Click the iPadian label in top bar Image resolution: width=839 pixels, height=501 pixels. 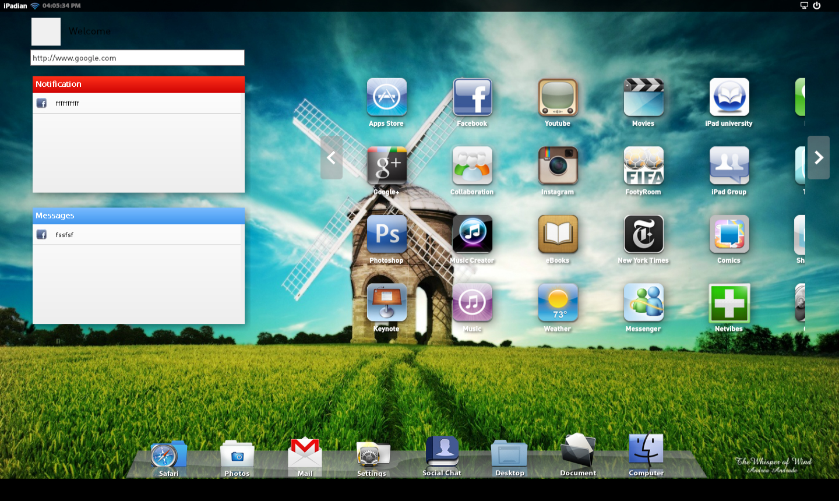[15, 6]
